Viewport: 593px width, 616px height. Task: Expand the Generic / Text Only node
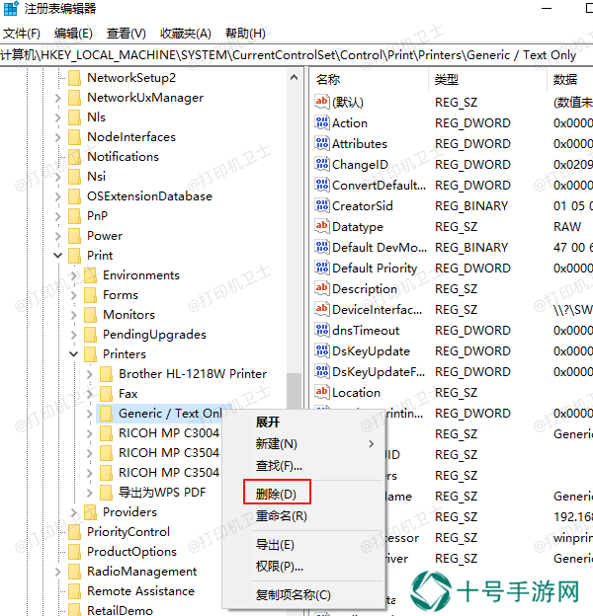click(x=90, y=414)
